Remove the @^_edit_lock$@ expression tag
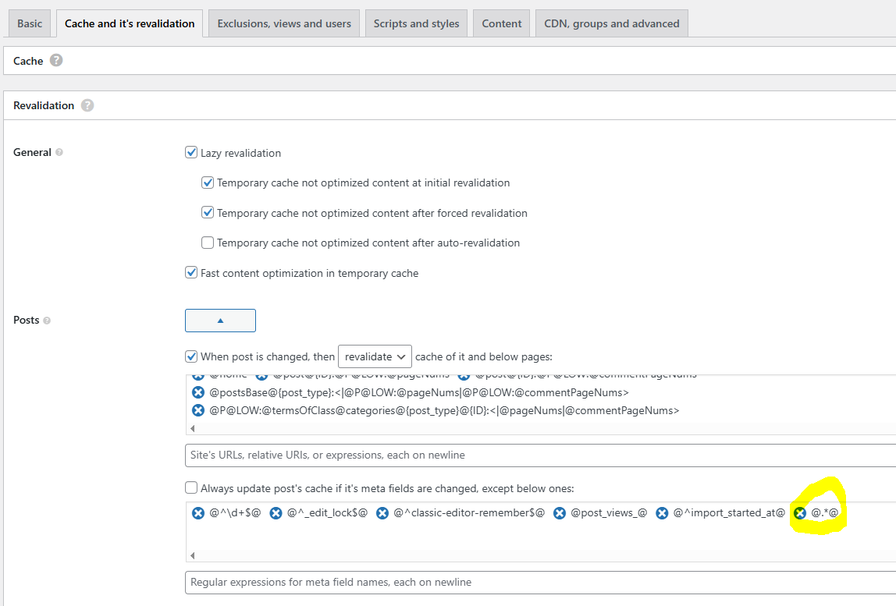This screenshot has width=896, height=606. tap(276, 513)
